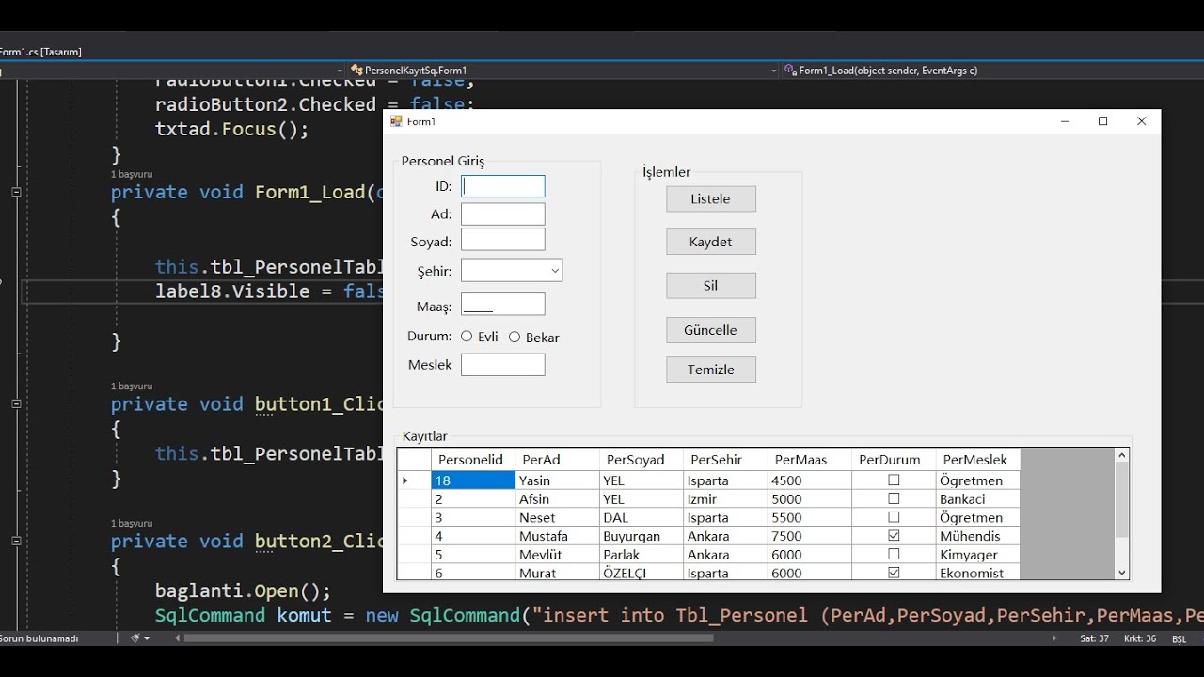Open the PersonelKayıtSq.Form1 class dropdown
Viewport: 1204px width, 677px height.
pos(774,71)
